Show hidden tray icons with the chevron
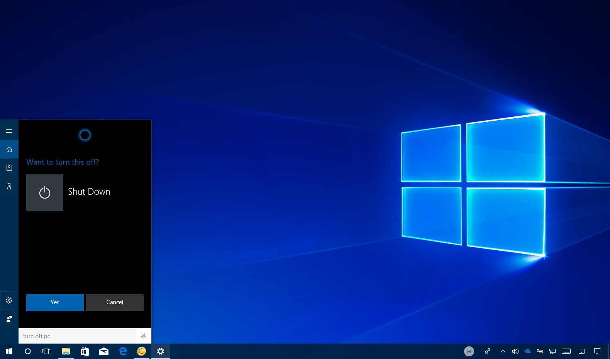Screen dimensions: 610x359 pos(503,351)
